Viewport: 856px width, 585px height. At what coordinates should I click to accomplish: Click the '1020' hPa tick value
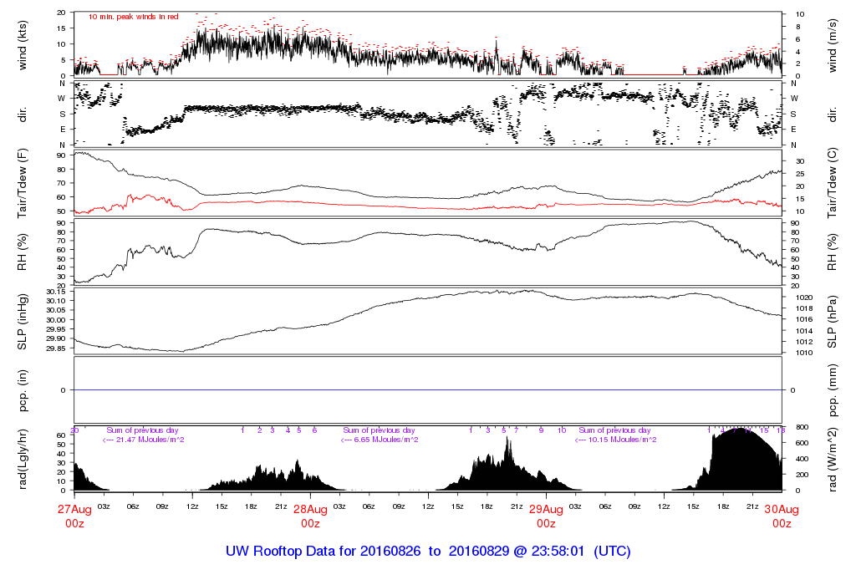(x=805, y=298)
